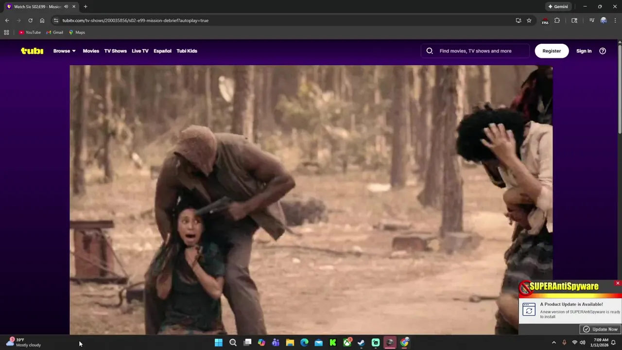
Task: Click the Tubi logo
Action: coord(32,51)
